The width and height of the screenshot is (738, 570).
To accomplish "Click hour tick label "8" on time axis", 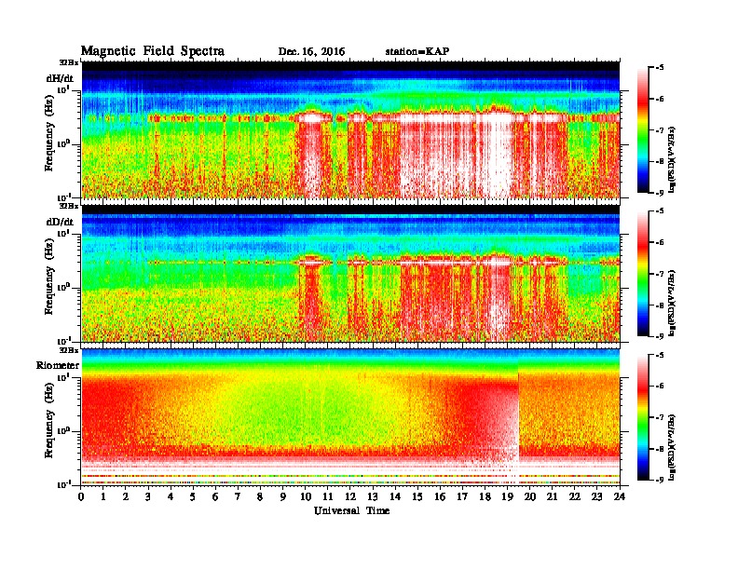I will click(260, 496).
